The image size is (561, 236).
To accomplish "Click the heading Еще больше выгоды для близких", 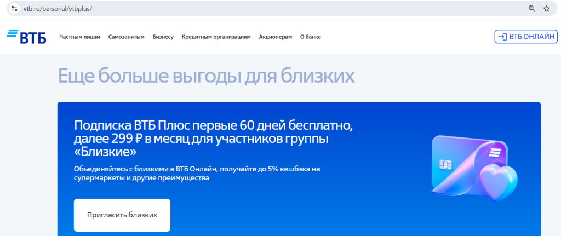I will click(x=207, y=76).
